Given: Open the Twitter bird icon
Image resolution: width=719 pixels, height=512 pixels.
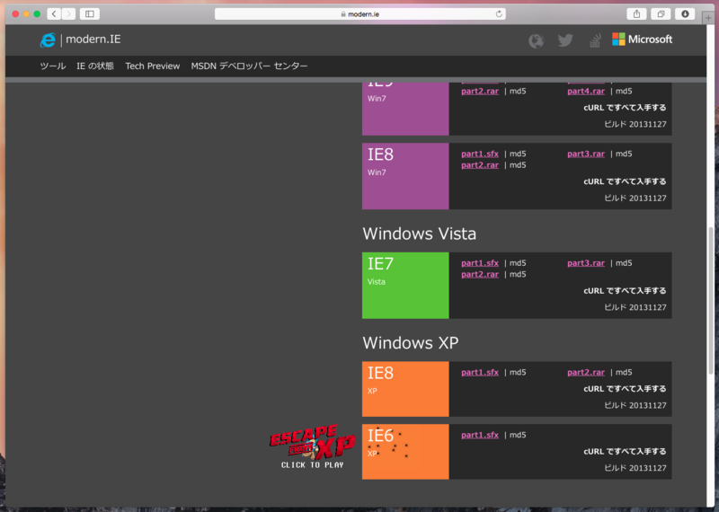Looking at the screenshot, I should point(565,40).
